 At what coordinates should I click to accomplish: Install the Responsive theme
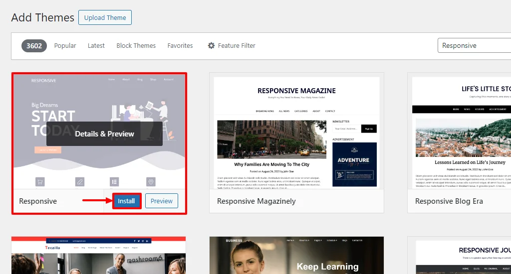[x=126, y=201]
